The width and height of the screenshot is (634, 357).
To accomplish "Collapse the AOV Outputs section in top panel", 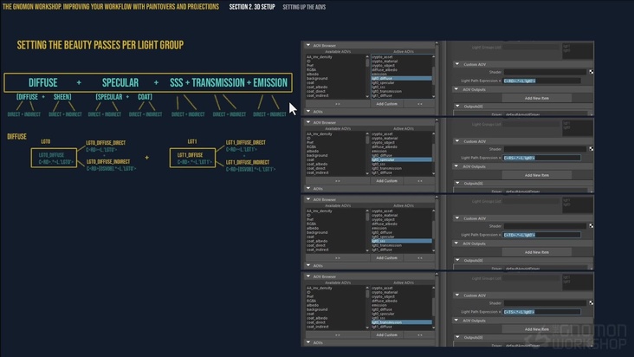I will pyautogui.click(x=457, y=89).
